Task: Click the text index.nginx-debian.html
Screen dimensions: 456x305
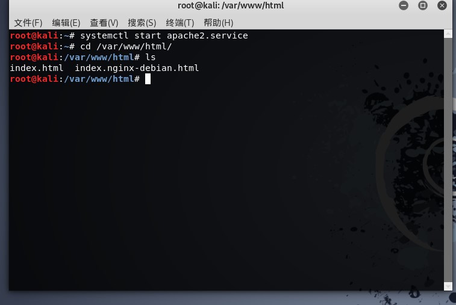Action: [x=137, y=68]
